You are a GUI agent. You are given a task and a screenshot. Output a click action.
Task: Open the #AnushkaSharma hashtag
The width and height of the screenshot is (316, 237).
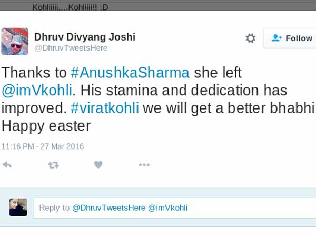click(130, 73)
